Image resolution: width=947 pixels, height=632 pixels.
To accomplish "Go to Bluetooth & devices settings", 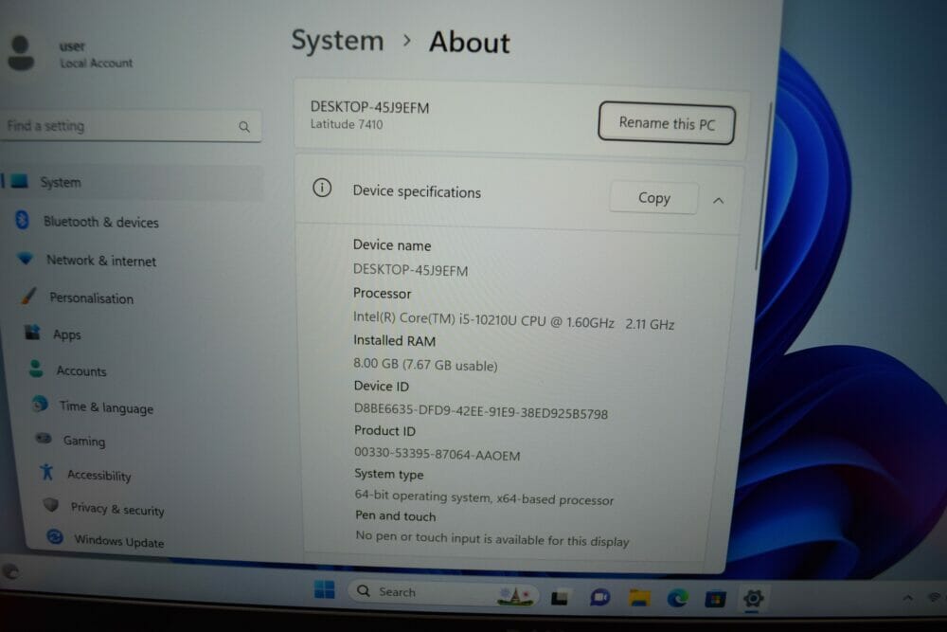I will (x=101, y=223).
